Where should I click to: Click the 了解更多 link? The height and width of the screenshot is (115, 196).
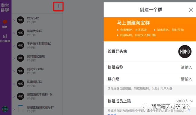coord(189,111)
